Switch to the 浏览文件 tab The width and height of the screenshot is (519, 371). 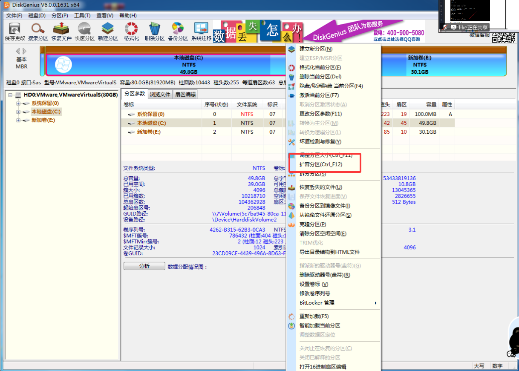[x=160, y=95]
